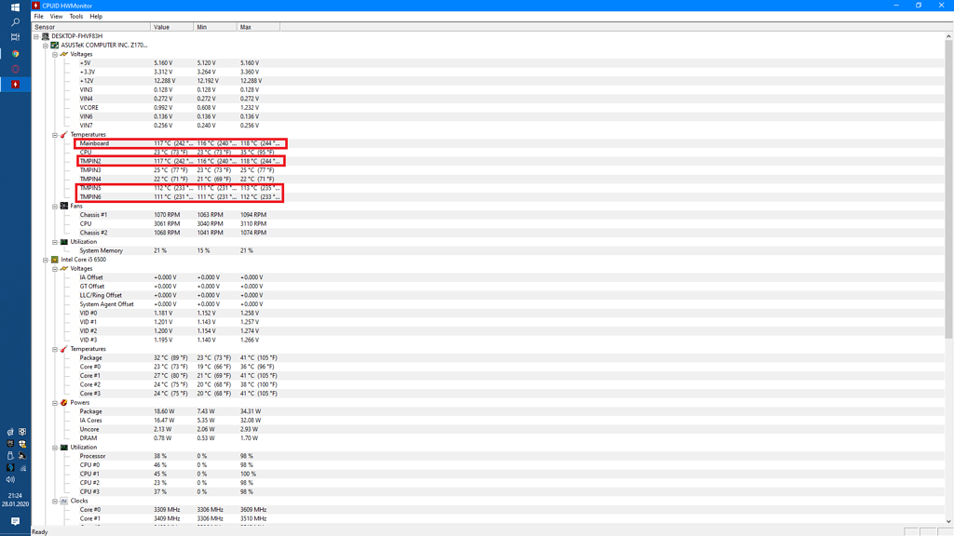The height and width of the screenshot is (536, 954).
Task: Click the Clocks category icon
Action: [64, 501]
